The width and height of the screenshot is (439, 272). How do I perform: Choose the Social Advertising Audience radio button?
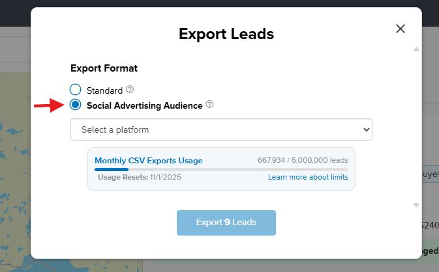[76, 105]
